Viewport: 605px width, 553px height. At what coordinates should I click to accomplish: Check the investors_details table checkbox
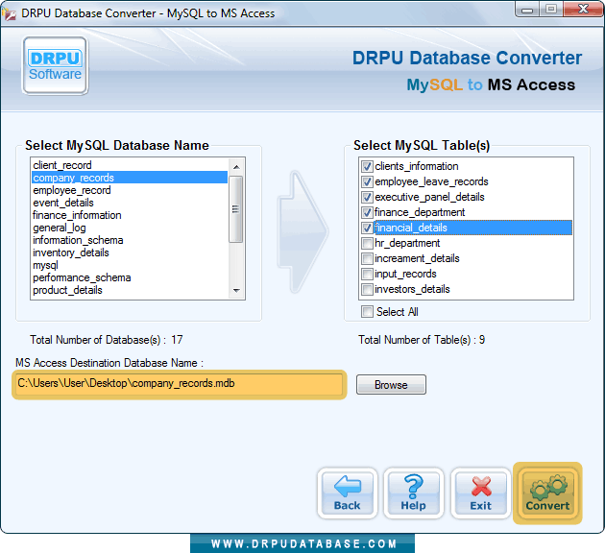tap(367, 289)
